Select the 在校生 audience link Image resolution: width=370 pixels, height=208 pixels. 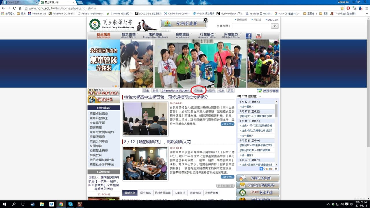(x=198, y=91)
